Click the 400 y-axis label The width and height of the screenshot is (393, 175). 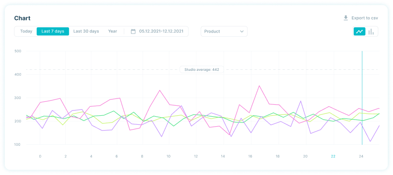tap(18, 75)
